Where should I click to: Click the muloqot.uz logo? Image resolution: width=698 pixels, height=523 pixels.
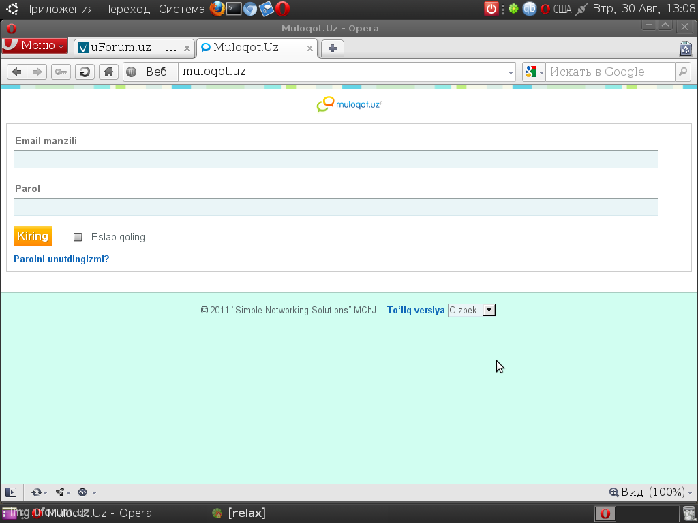(x=349, y=104)
